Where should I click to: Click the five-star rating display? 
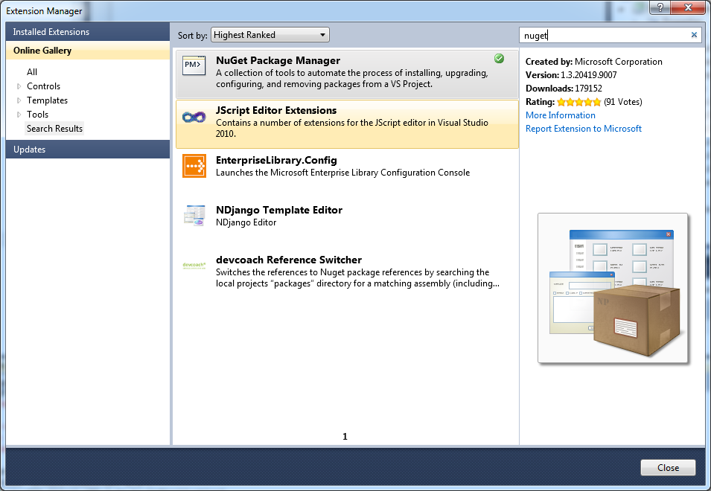pyautogui.click(x=579, y=102)
